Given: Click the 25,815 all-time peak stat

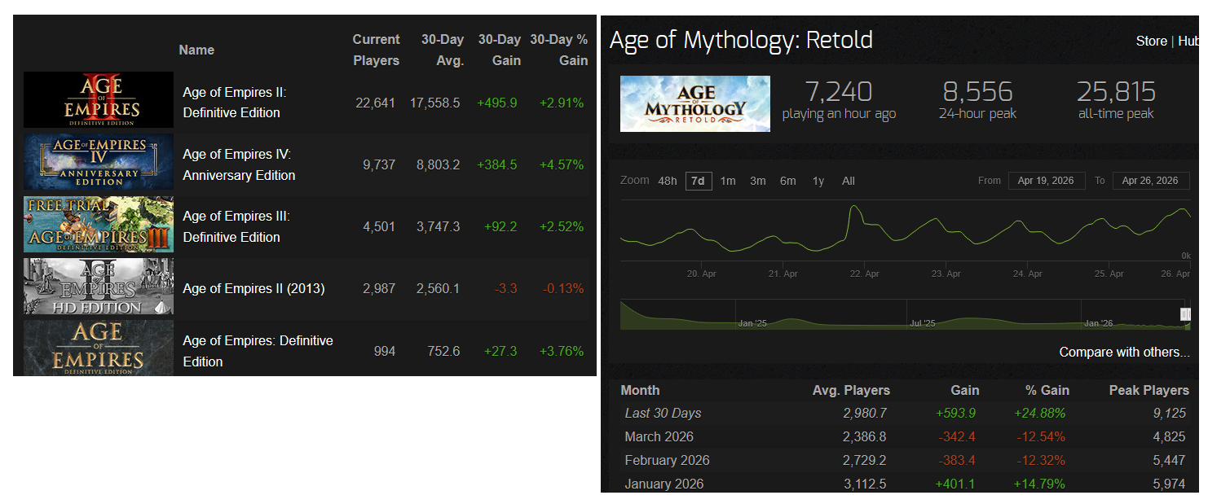Looking at the screenshot, I should coord(1116,99).
